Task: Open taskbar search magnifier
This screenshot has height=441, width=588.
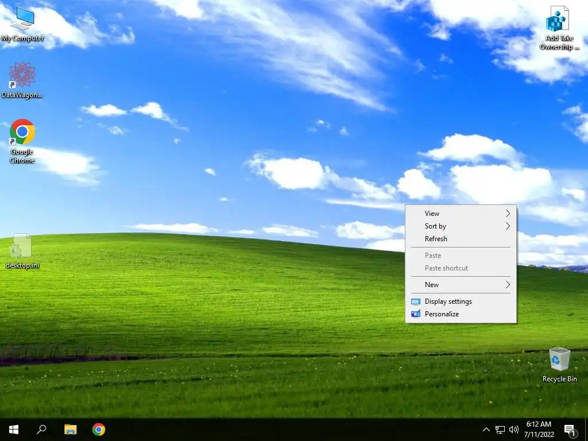Action: coord(41,430)
